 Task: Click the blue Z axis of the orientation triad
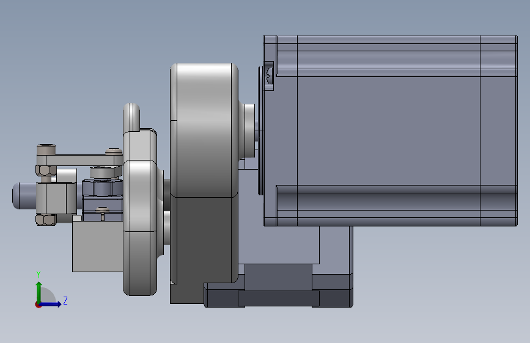coord(51,304)
